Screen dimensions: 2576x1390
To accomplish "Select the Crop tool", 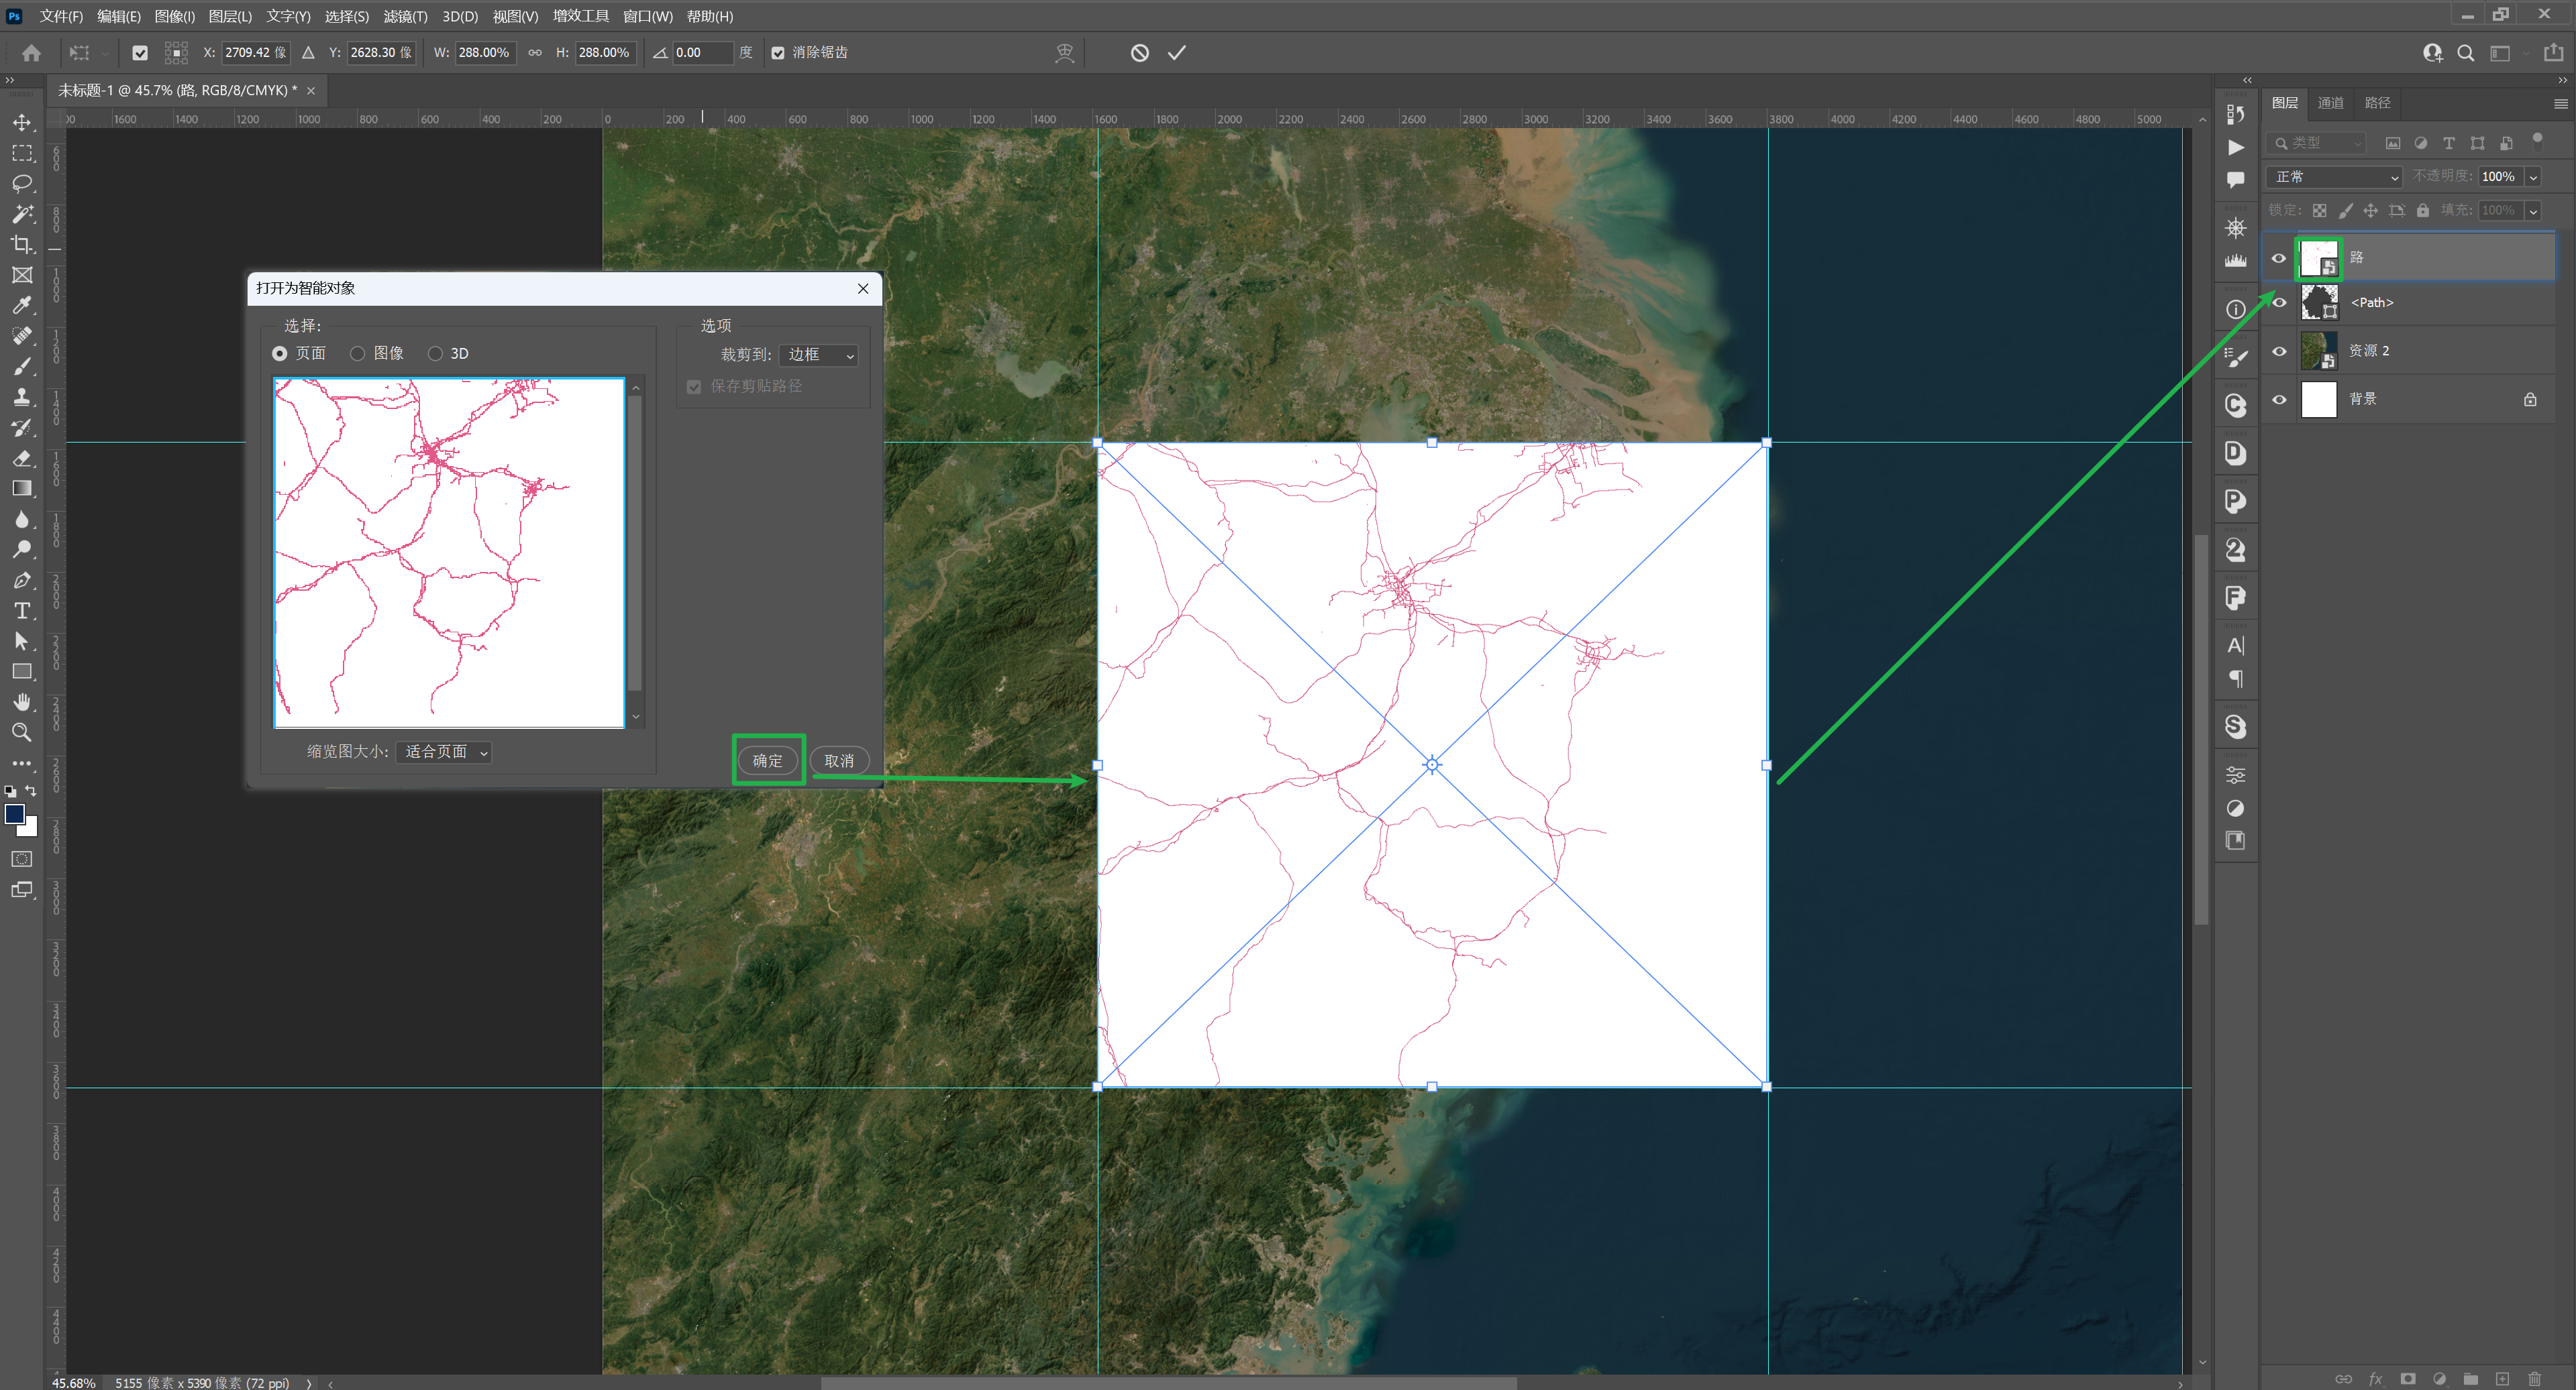I will [x=22, y=245].
